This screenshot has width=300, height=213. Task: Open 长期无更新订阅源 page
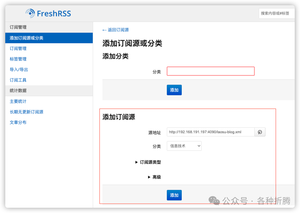[x=27, y=112]
